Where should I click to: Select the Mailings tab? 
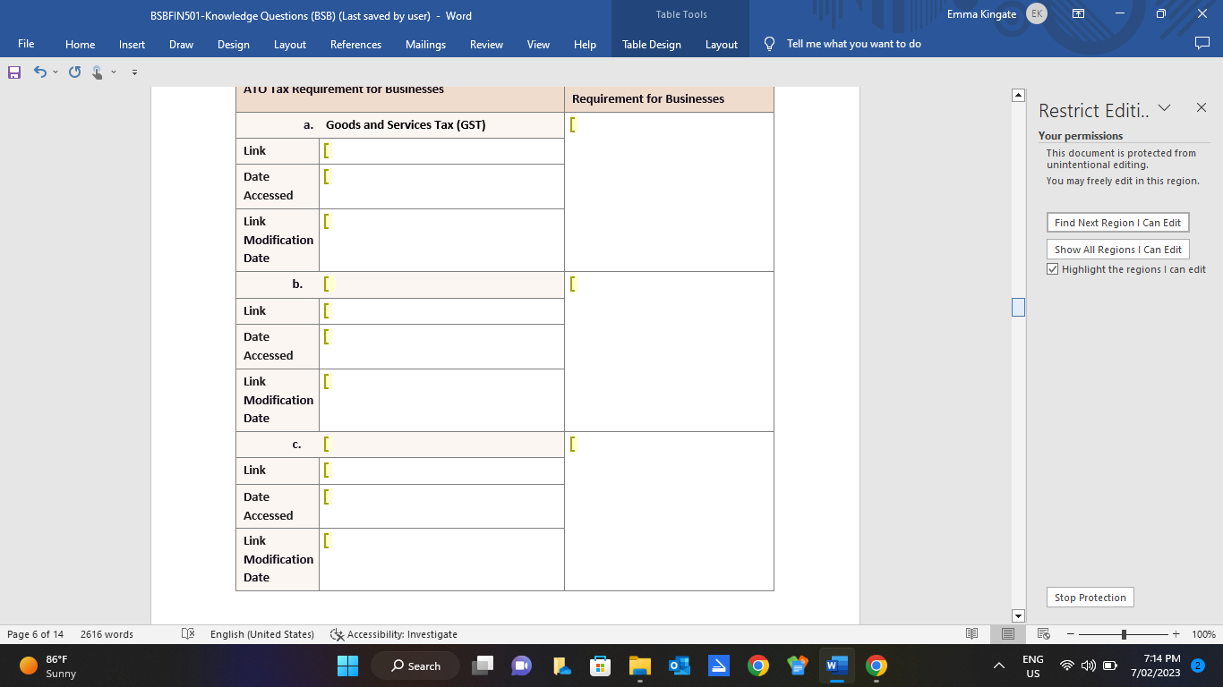pos(425,44)
